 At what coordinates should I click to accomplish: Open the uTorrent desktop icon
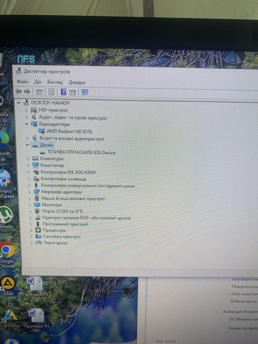click(6, 215)
